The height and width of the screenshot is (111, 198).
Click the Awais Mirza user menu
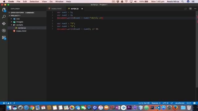(173, 2)
